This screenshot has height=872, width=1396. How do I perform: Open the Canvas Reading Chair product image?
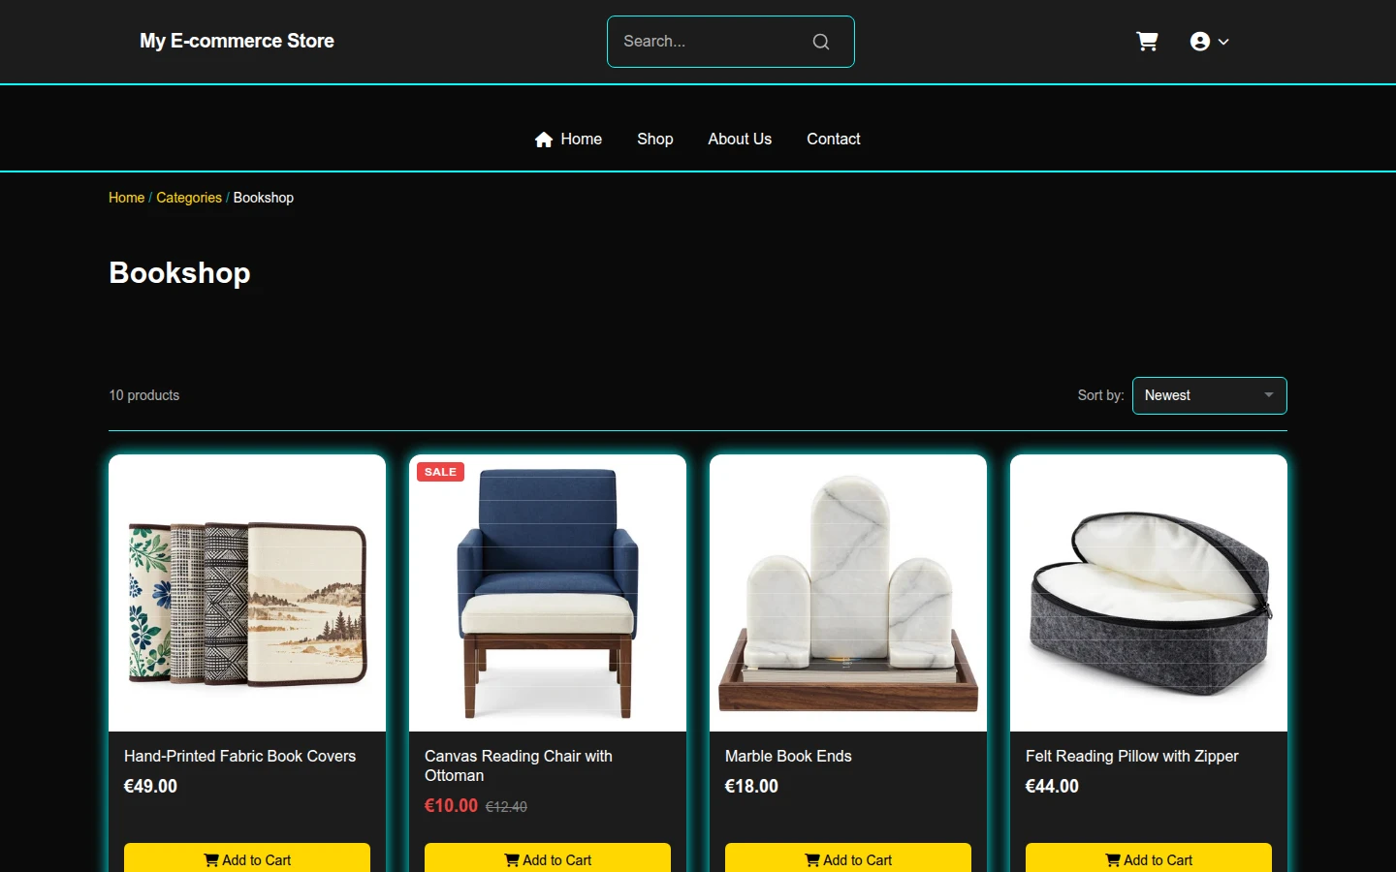(x=548, y=593)
